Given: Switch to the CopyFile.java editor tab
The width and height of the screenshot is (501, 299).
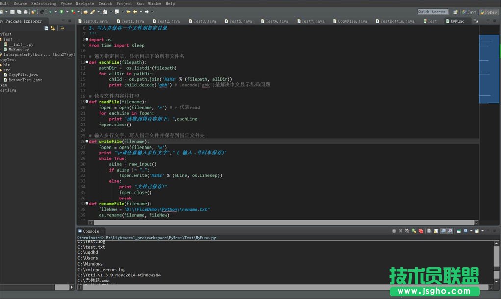Looking at the screenshot, I should [352, 21].
